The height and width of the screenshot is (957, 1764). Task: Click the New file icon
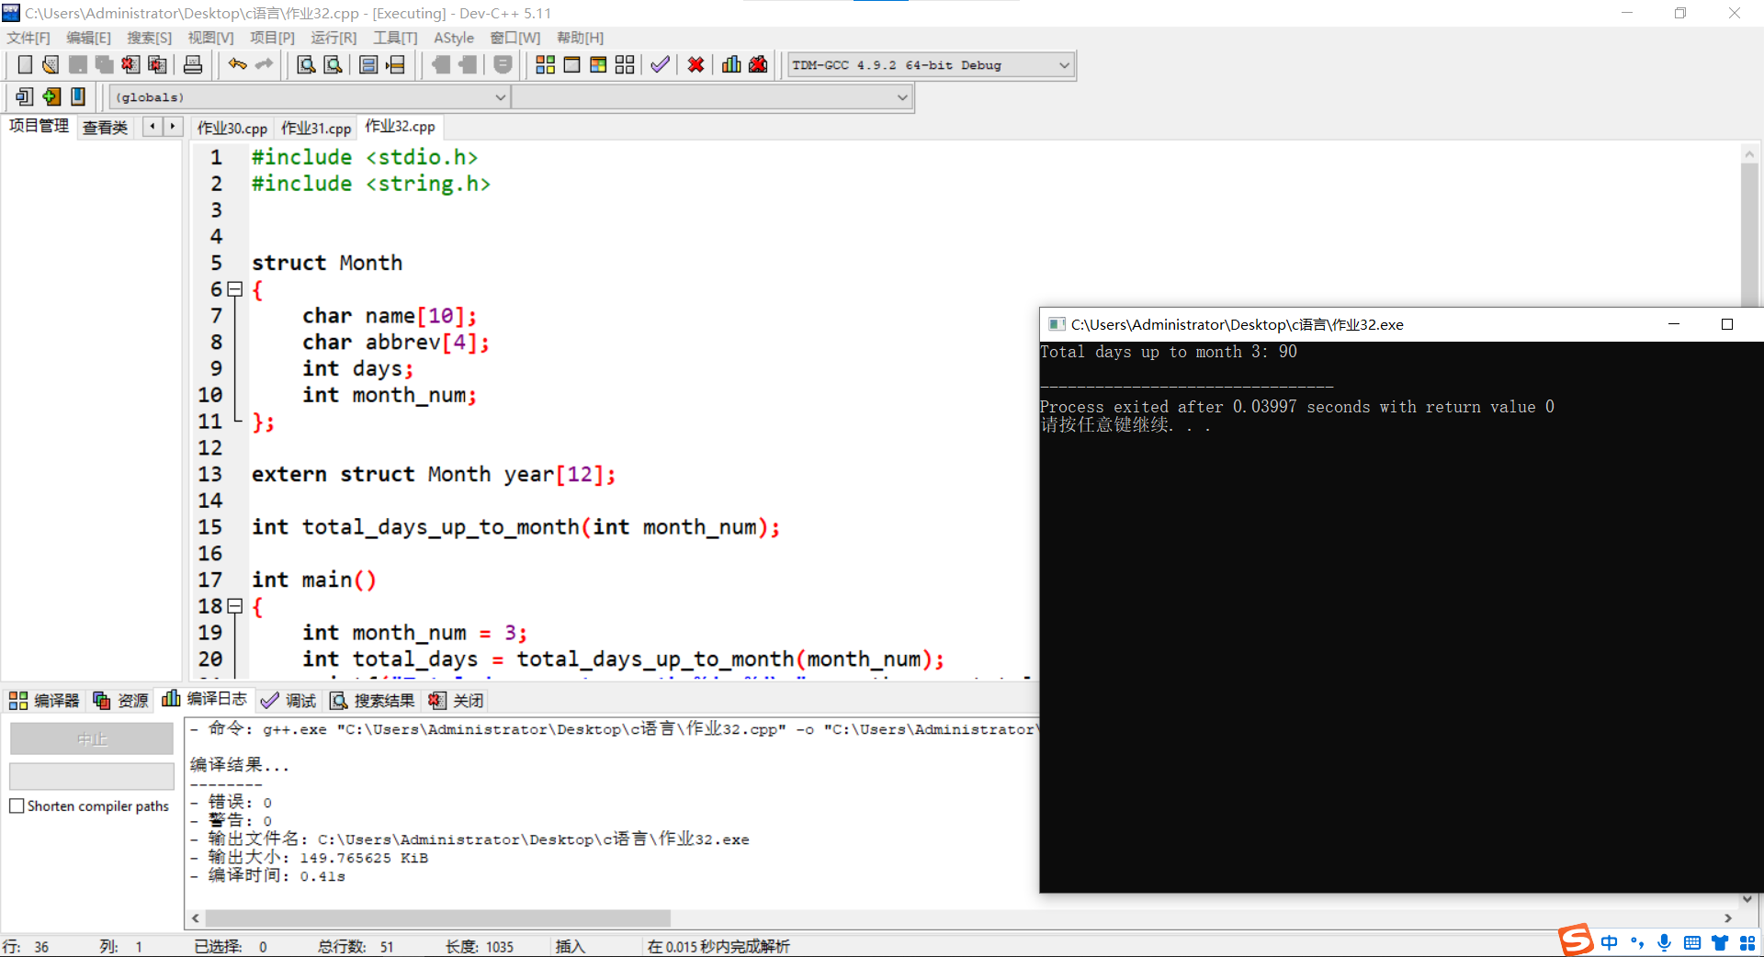[25, 64]
